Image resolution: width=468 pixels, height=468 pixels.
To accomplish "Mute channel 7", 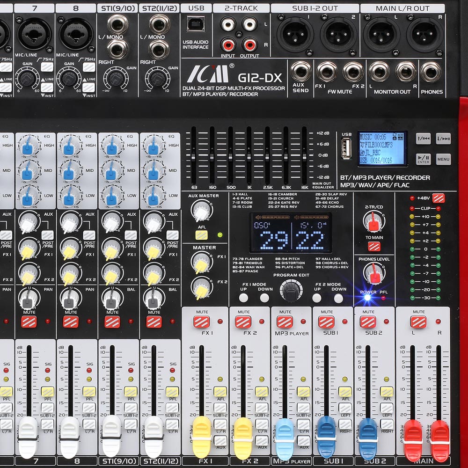I will pyautogui.click(x=29, y=322).
